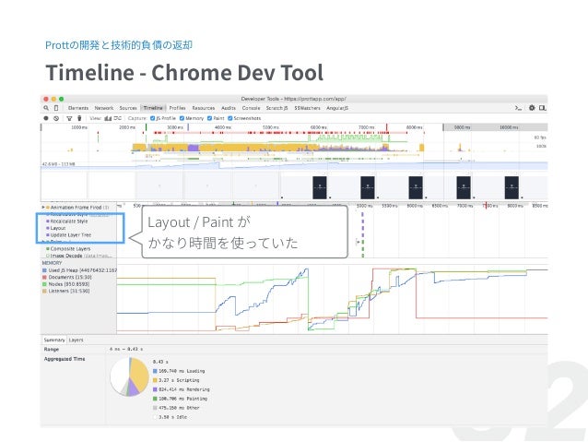The image size is (588, 442).
Task: Click the last dark screenshot thumbnail in filmstrip
Action: point(512,187)
